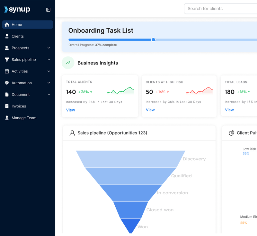
Task: Click the Invoices receipt icon
Action: pos(7,106)
